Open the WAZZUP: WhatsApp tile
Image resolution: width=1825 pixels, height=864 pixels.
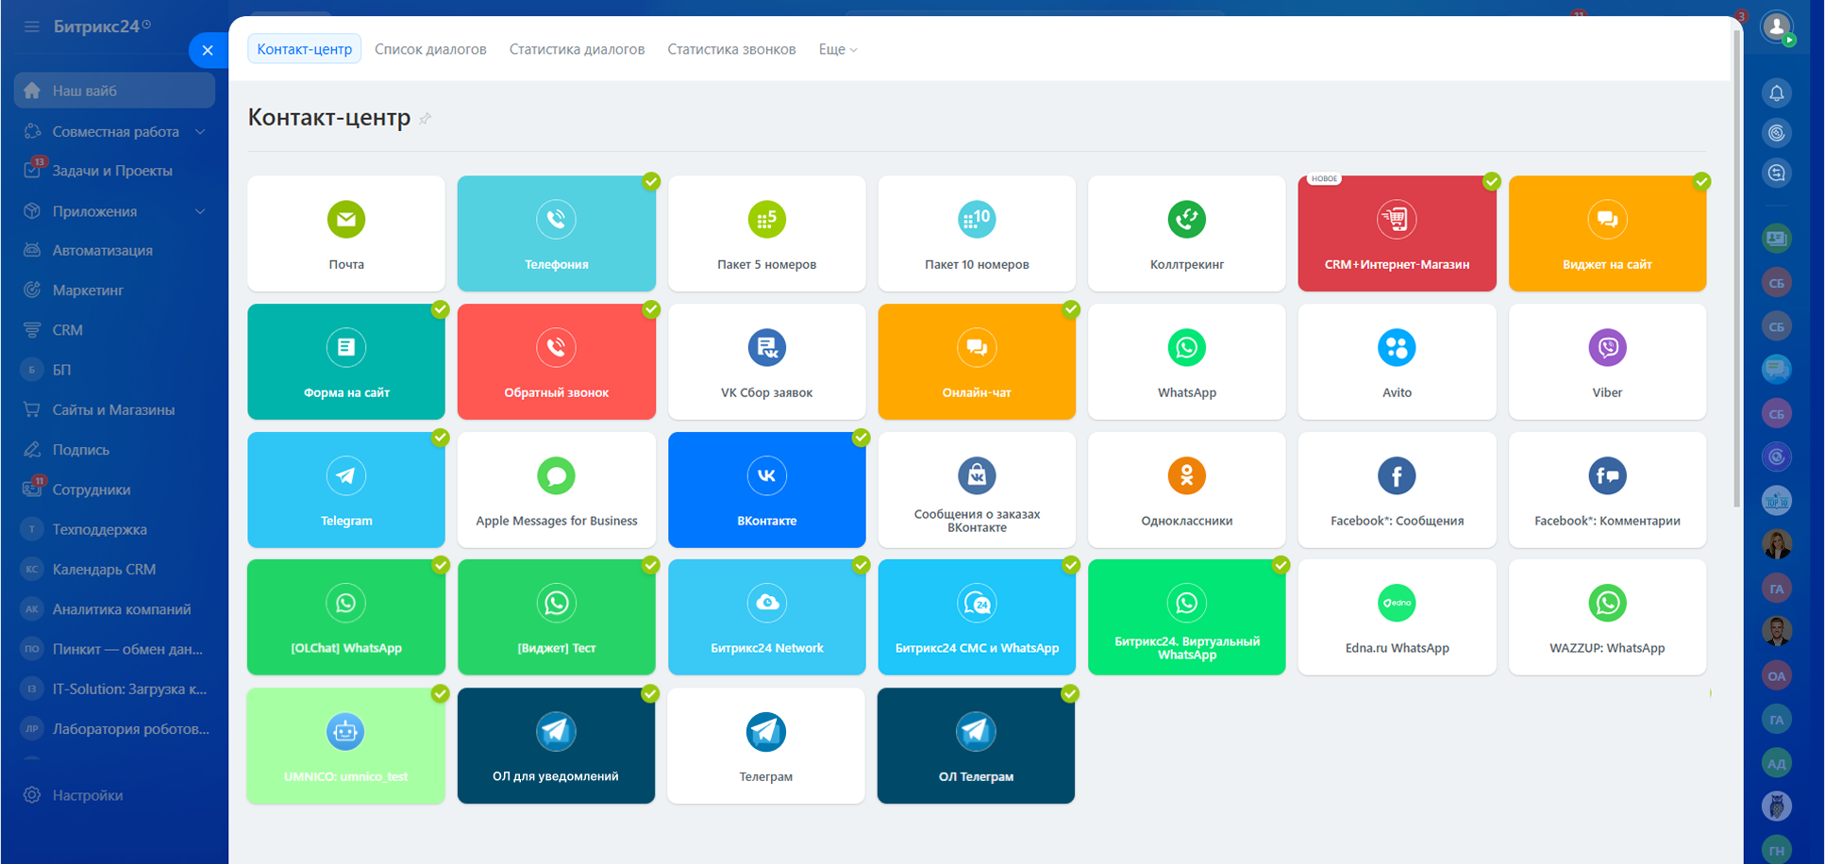[1608, 617]
